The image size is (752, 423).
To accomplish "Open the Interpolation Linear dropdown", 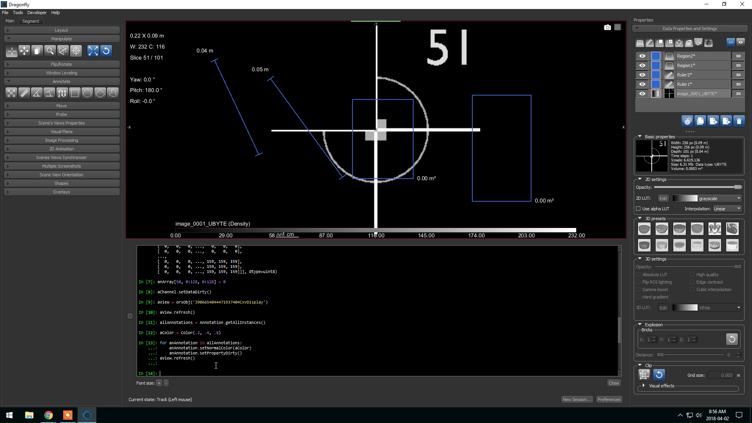I will (727, 209).
